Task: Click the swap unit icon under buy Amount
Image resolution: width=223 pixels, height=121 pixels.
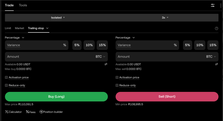Action: (x=106, y=64)
